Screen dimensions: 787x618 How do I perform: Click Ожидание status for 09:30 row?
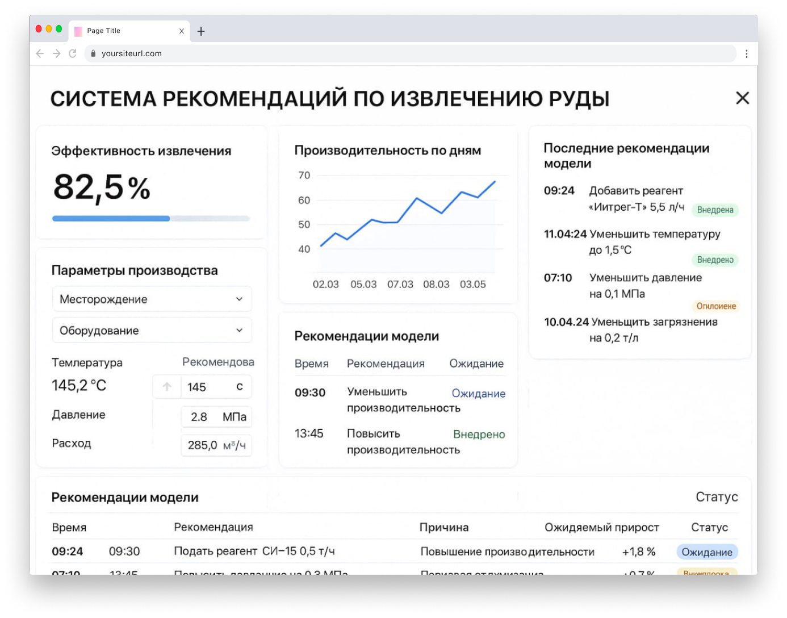point(478,393)
